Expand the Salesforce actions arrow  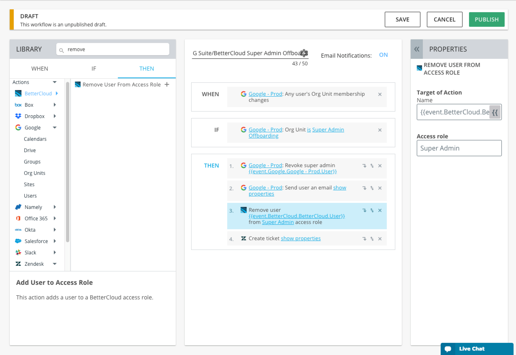[x=55, y=241]
